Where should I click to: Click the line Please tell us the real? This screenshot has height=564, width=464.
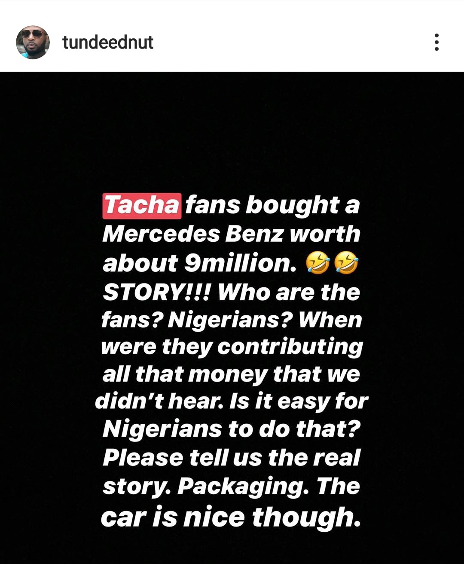click(232, 457)
